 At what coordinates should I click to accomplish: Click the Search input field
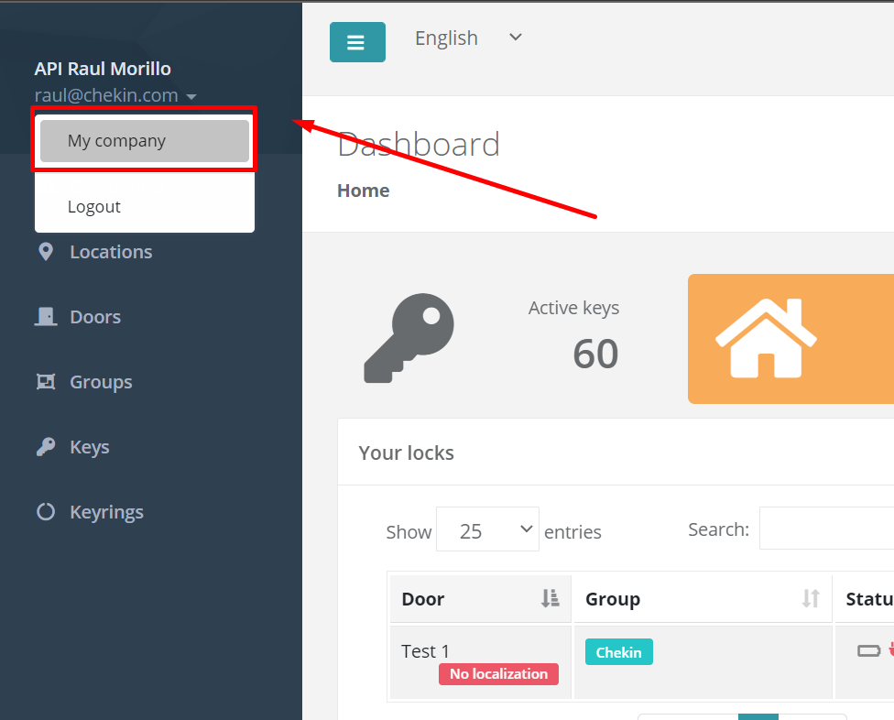(x=826, y=529)
